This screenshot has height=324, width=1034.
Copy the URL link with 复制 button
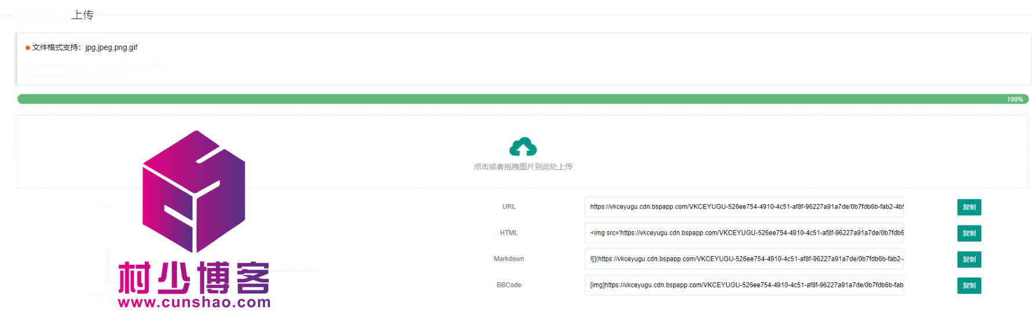pos(969,207)
